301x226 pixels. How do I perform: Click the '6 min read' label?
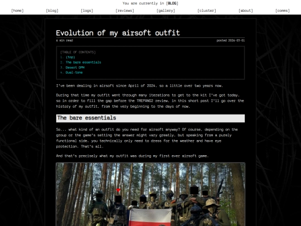(65, 40)
